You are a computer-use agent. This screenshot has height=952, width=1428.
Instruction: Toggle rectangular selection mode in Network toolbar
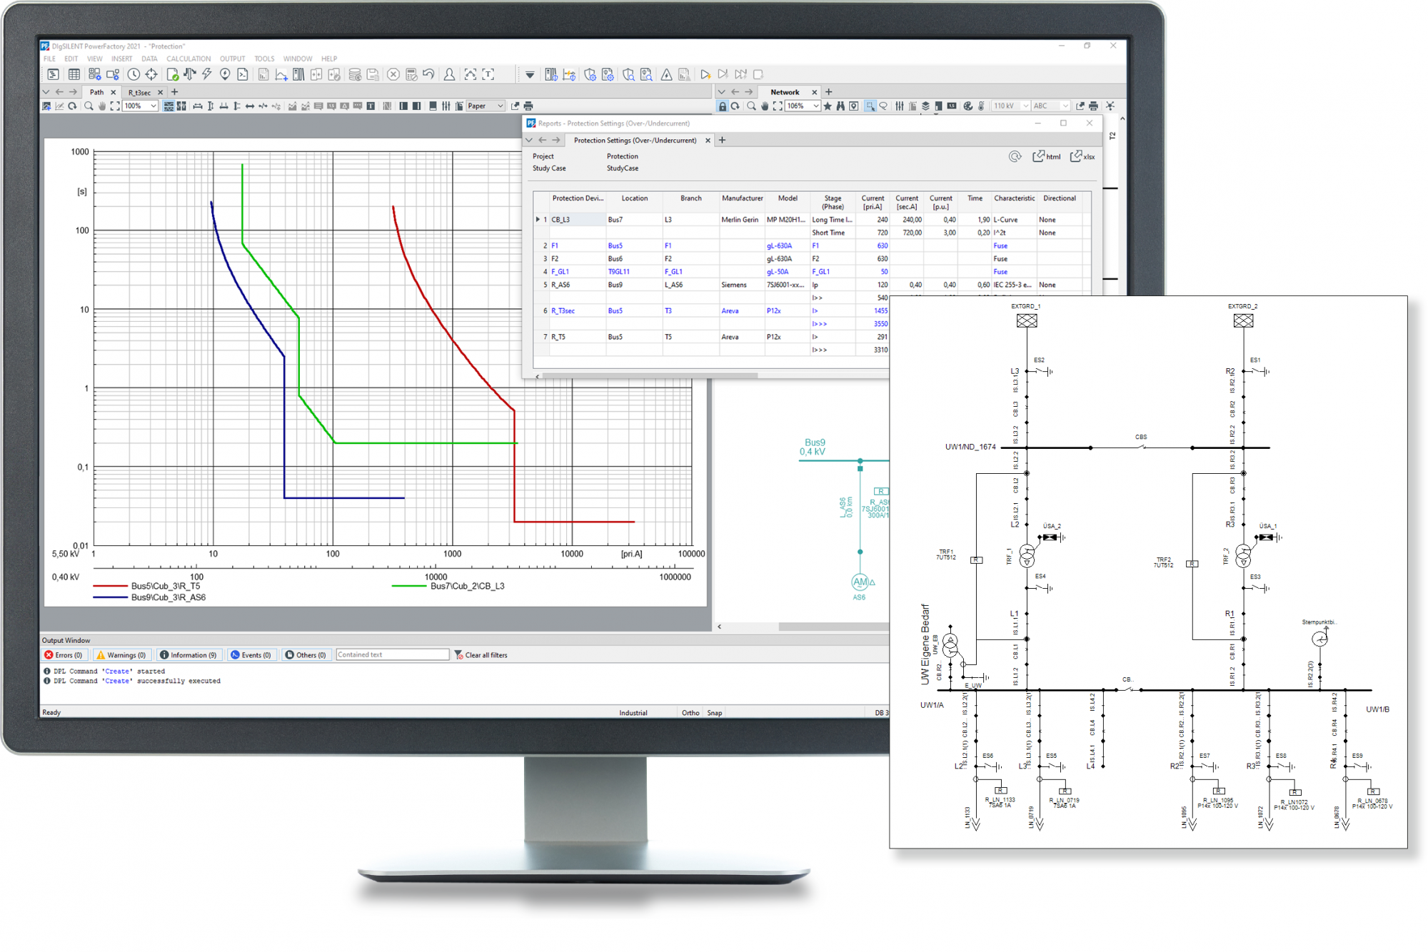(x=870, y=106)
